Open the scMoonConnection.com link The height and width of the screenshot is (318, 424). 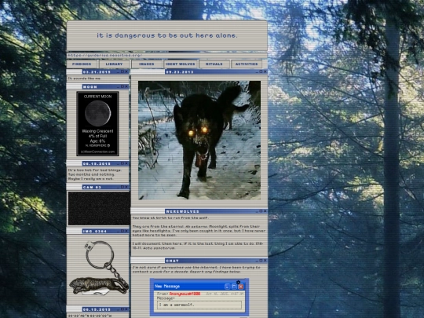(97, 152)
